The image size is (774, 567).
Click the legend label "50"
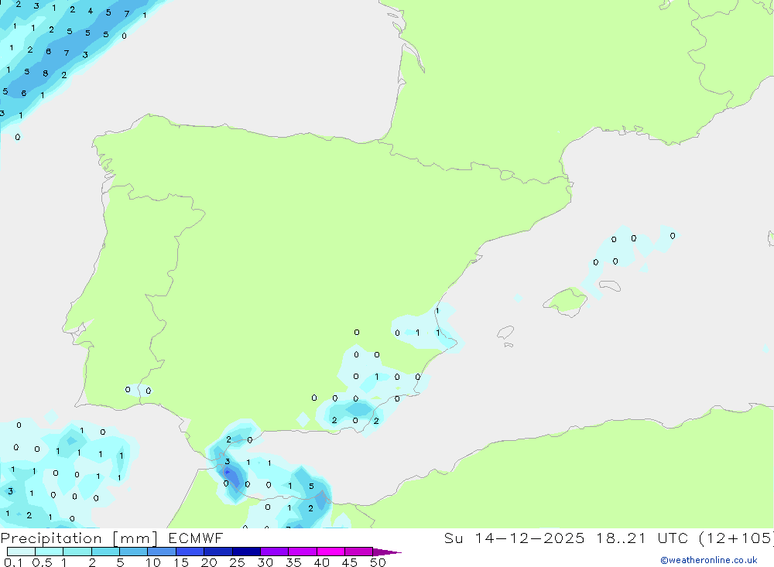pyautogui.click(x=378, y=562)
